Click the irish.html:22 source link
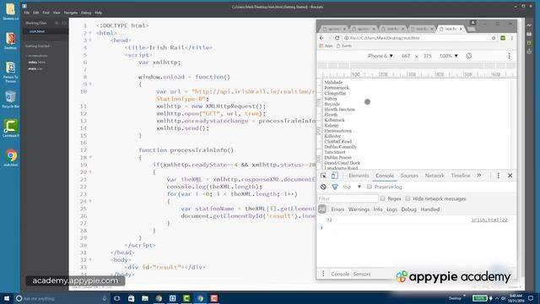Viewport: 540px width, 304px height. click(x=489, y=220)
